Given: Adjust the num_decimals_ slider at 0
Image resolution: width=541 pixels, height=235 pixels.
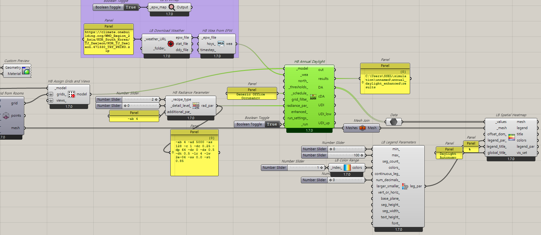Looking at the screenshot, I should pos(333,180).
